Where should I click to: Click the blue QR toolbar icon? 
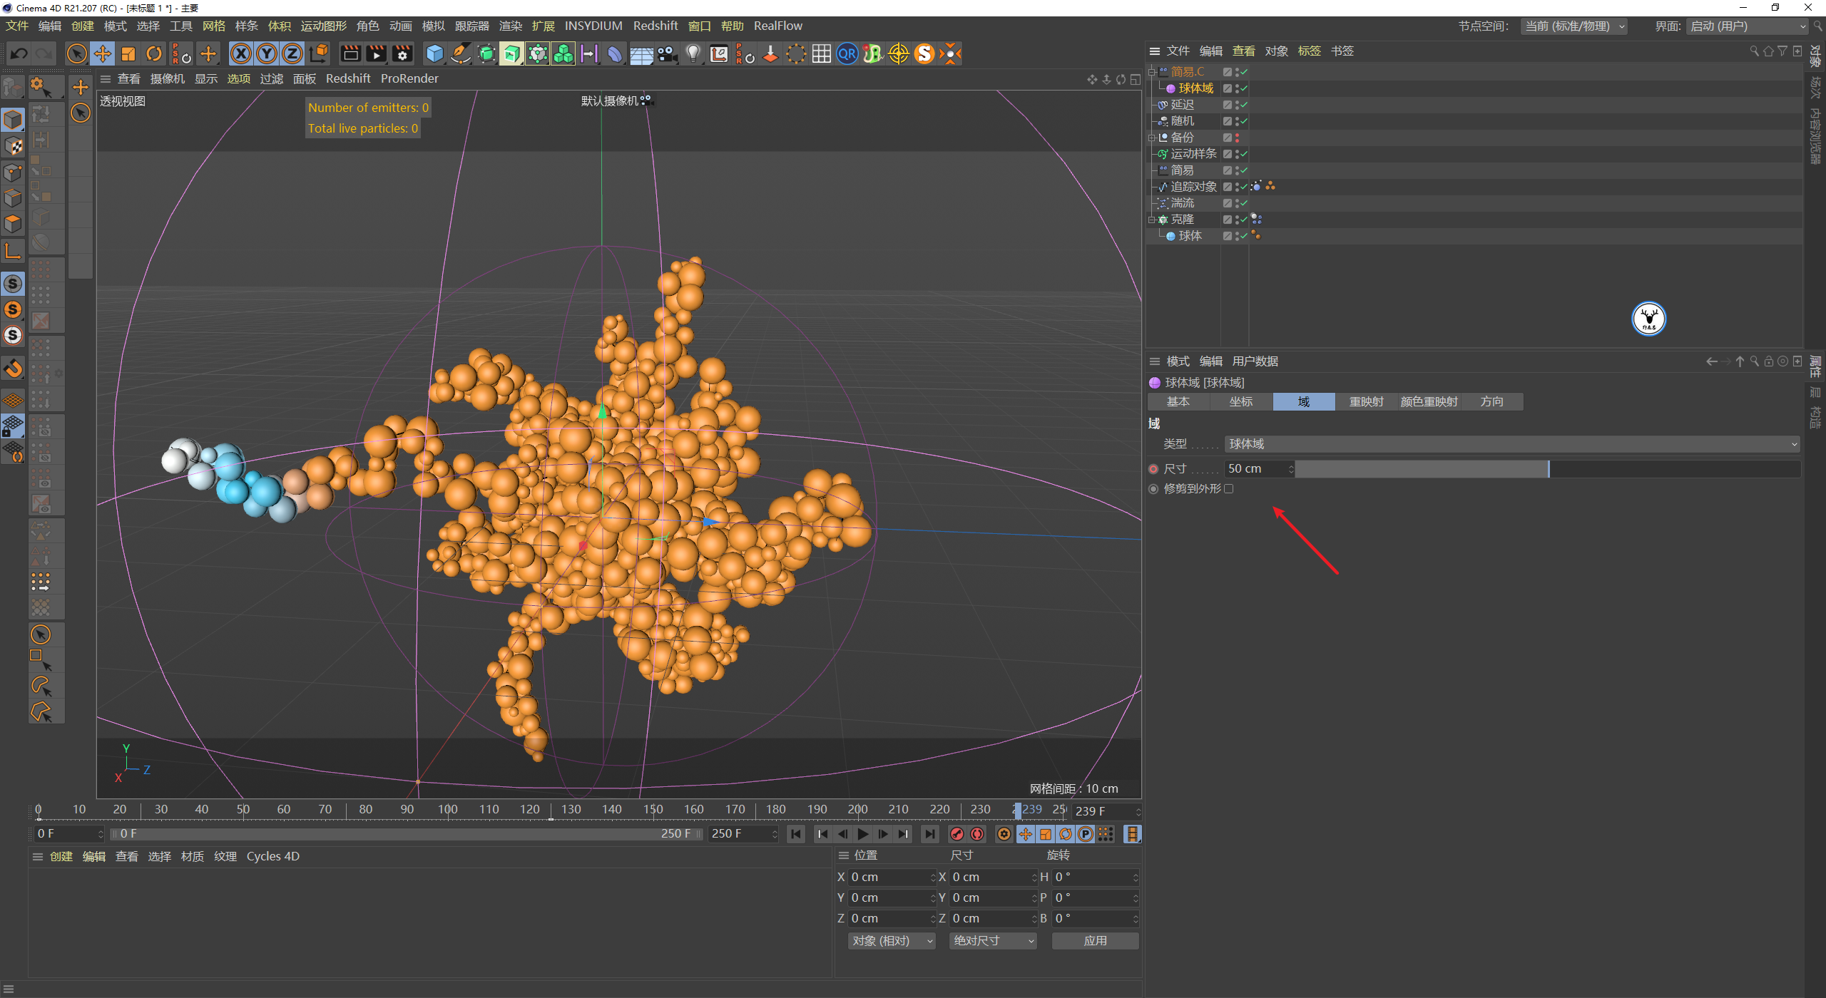(x=847, y=53)
